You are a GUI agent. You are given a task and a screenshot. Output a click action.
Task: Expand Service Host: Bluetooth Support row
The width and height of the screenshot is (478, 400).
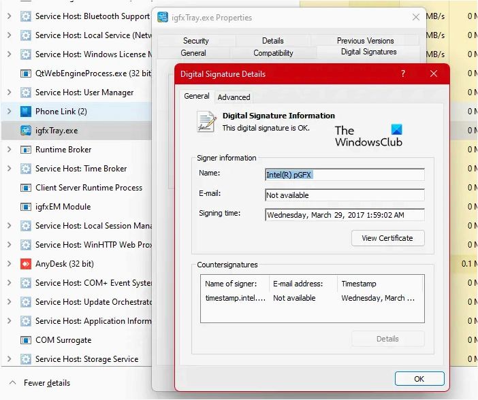coord(9,16)
